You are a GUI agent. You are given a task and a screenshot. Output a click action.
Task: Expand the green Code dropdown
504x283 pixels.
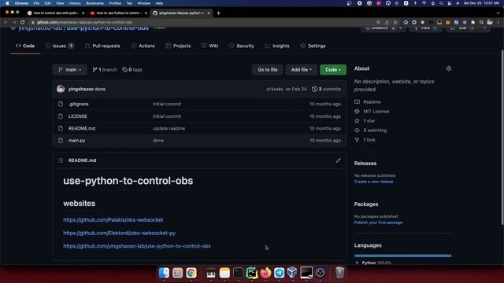[333, 70]
